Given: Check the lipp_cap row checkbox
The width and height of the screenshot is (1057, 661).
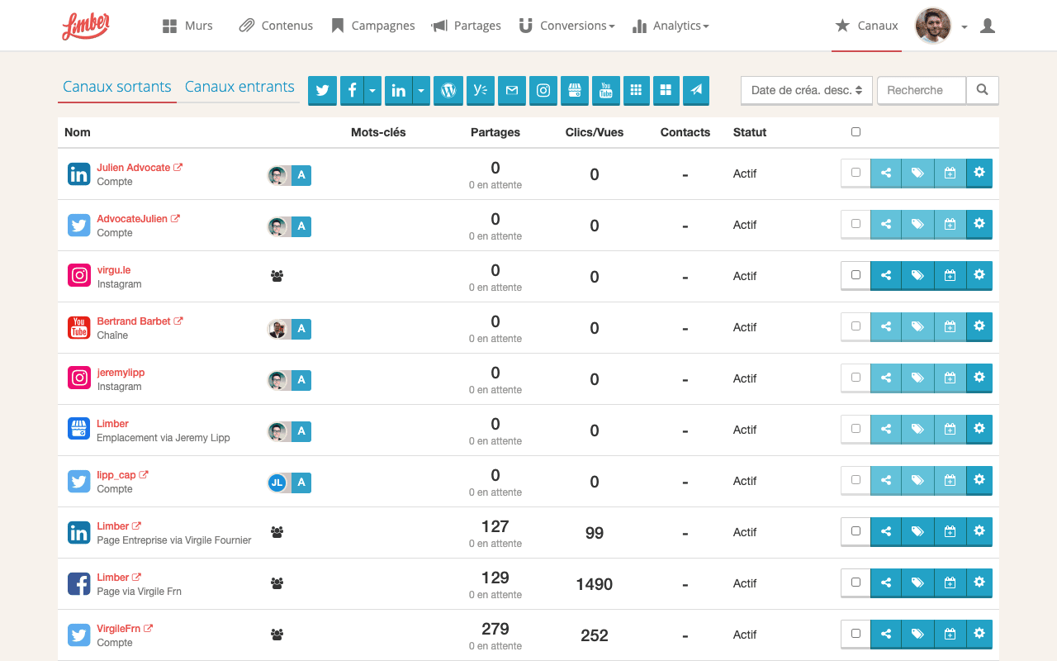Looking at the screenshot, I should pyautogui.click(x=856, y=480).
